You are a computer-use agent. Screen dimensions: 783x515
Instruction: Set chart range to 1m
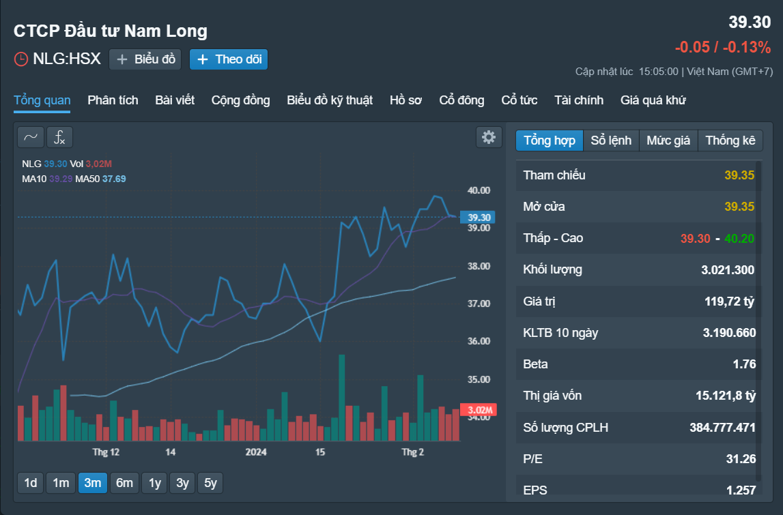tap(61, 483)
